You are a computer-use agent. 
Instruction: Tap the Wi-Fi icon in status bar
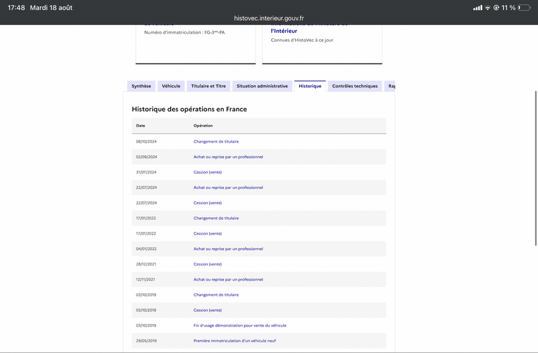(x=488, y=7)
